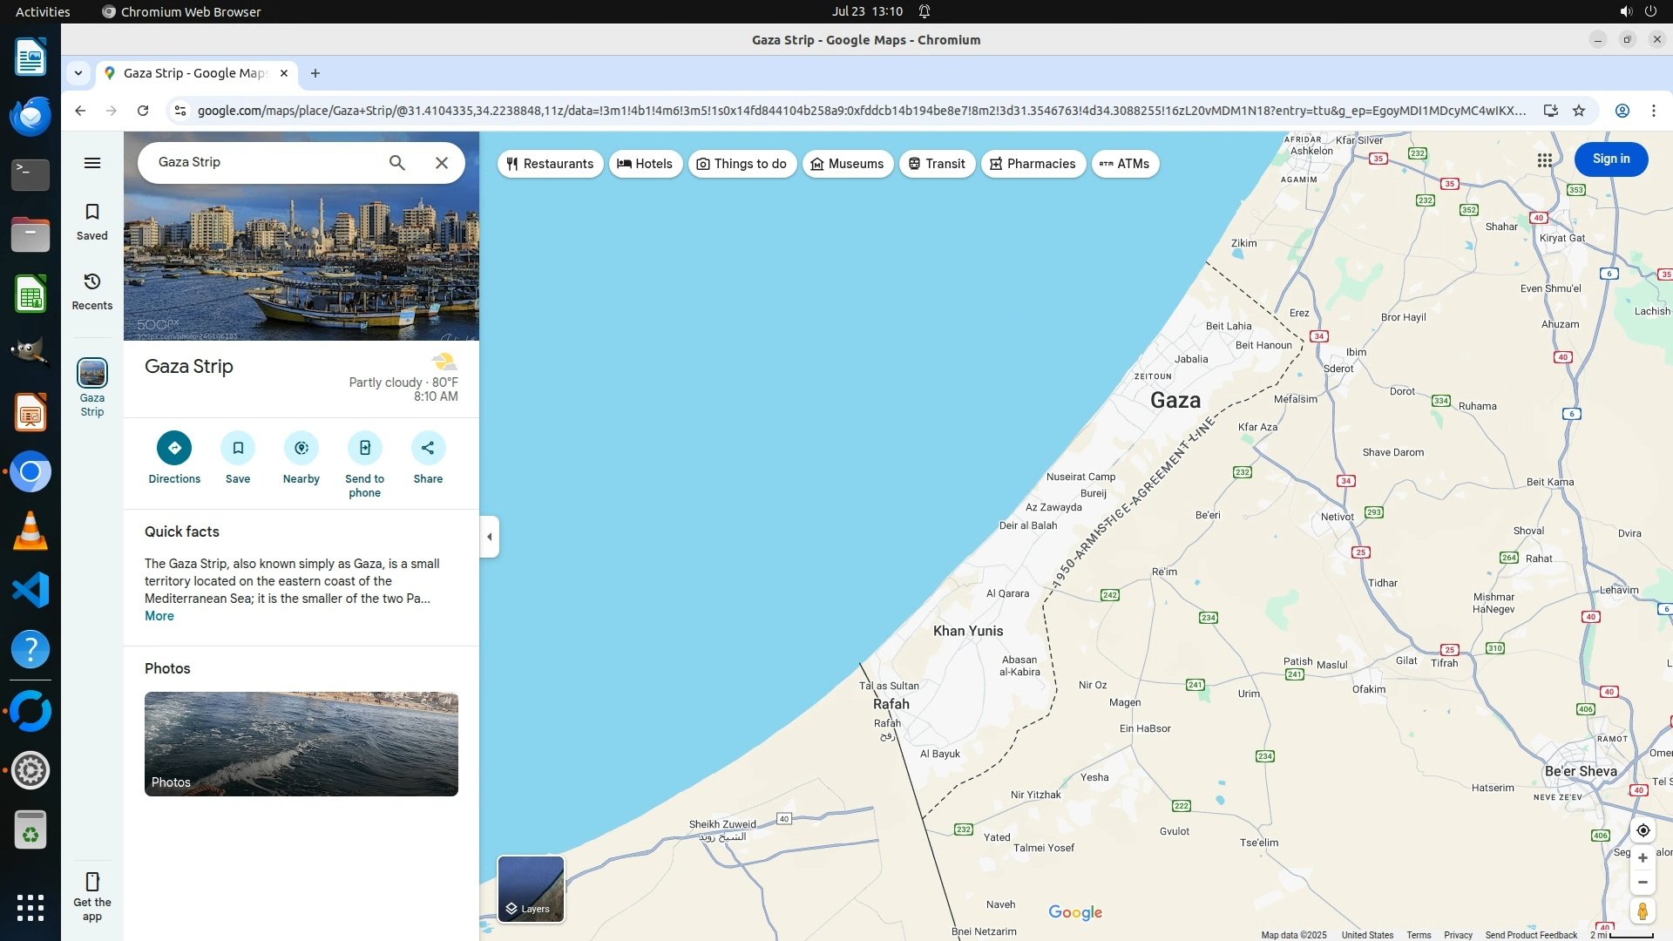Viewport: 1673px width, 941px height.
Task: Collapse the side panel arrow
Action: (x=490, y=537)
